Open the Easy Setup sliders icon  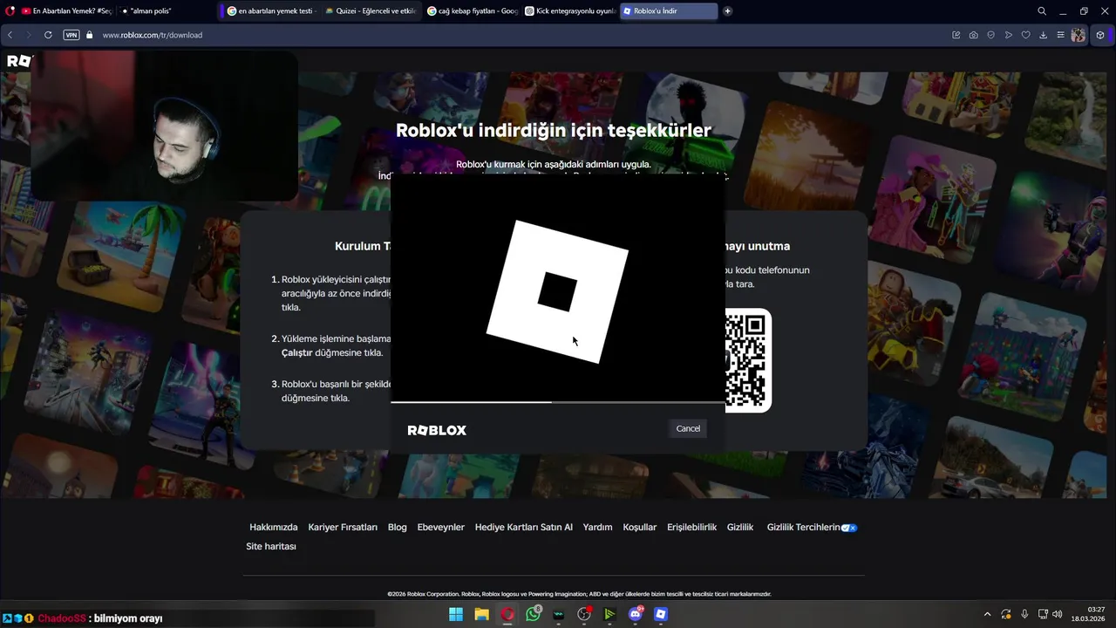click(1061, 35)
